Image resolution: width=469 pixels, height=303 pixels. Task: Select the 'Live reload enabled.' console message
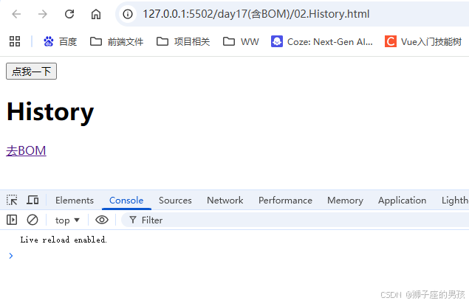64,240
